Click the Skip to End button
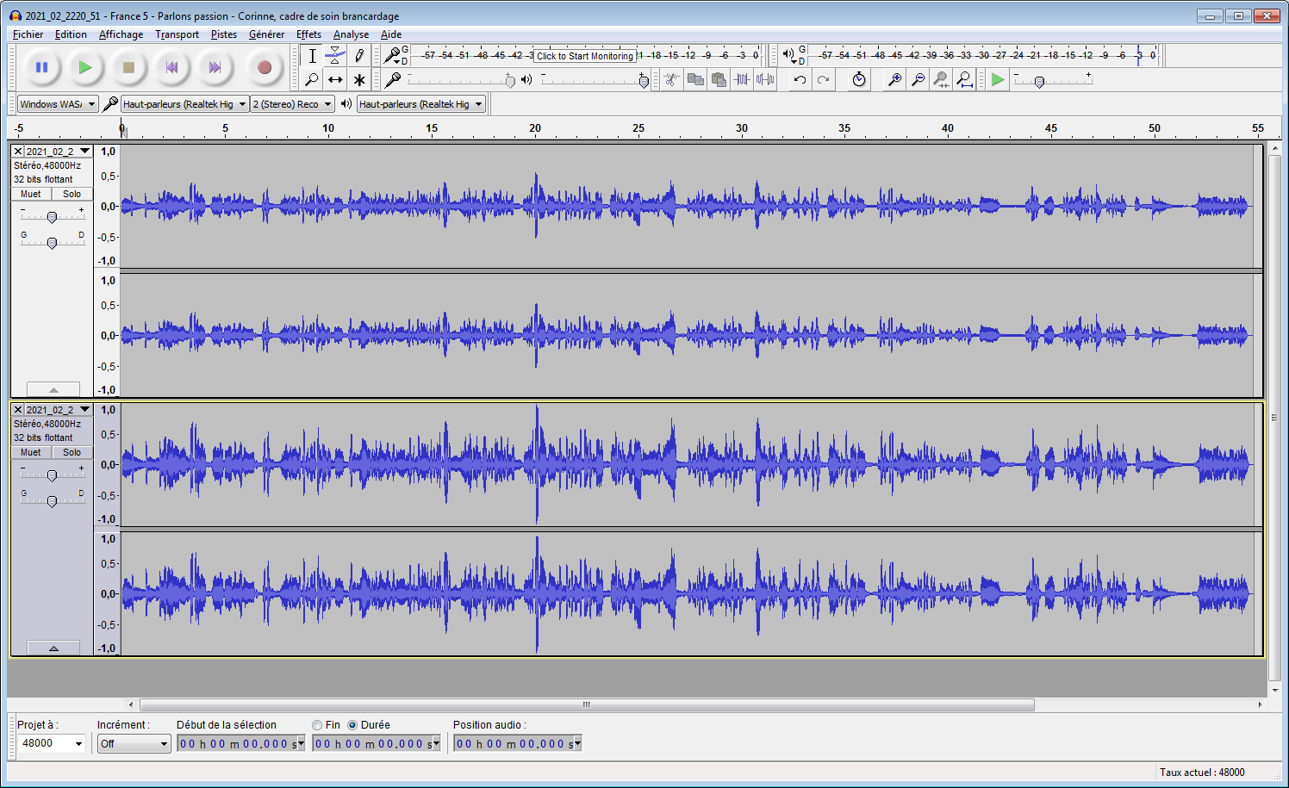 click(x=215, y=67)
